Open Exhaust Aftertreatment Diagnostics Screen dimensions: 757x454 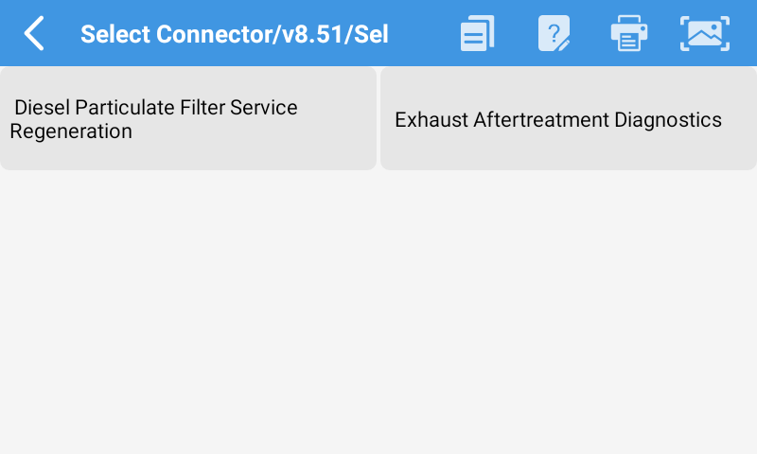569,119
